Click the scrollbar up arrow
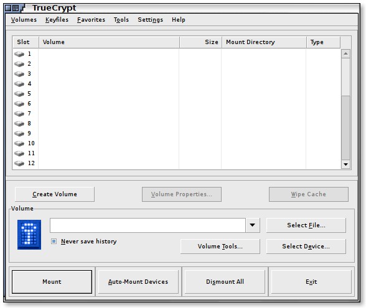Image resolution: width=366 pixels, height=308 pixels. point(345,54)
